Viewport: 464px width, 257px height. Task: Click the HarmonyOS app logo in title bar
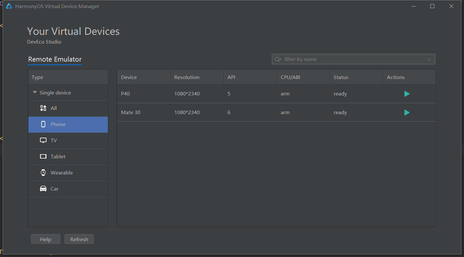click(x=9, y=6)
